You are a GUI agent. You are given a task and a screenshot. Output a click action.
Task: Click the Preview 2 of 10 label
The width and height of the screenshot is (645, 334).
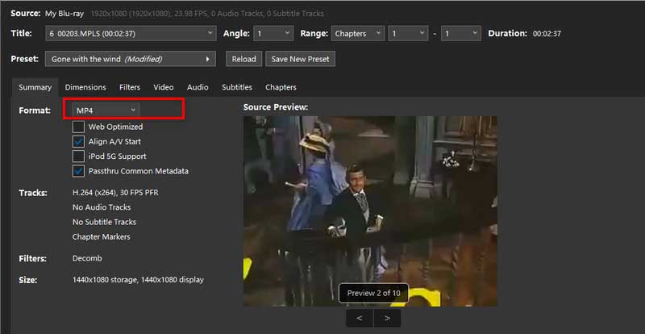coord(373,293)
